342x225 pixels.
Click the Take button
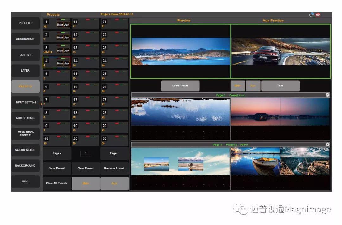[x=280, y=86]
